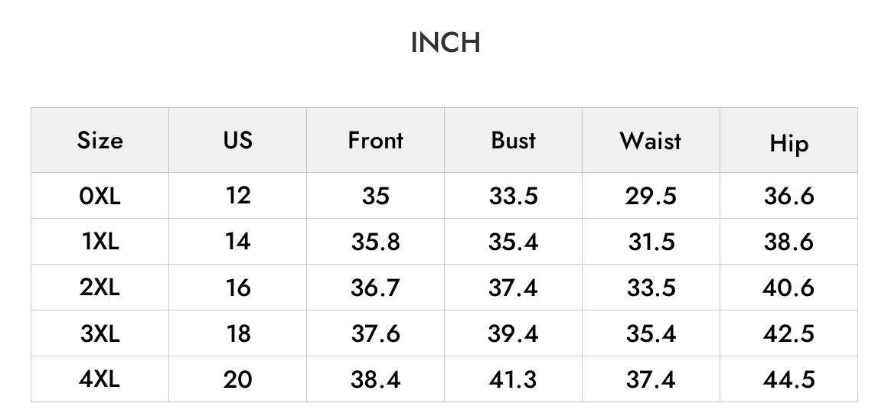Select the 0XL size row label
Image resolution: width=888 pixels, height=413 pixels.
click(x=100, y=196)
